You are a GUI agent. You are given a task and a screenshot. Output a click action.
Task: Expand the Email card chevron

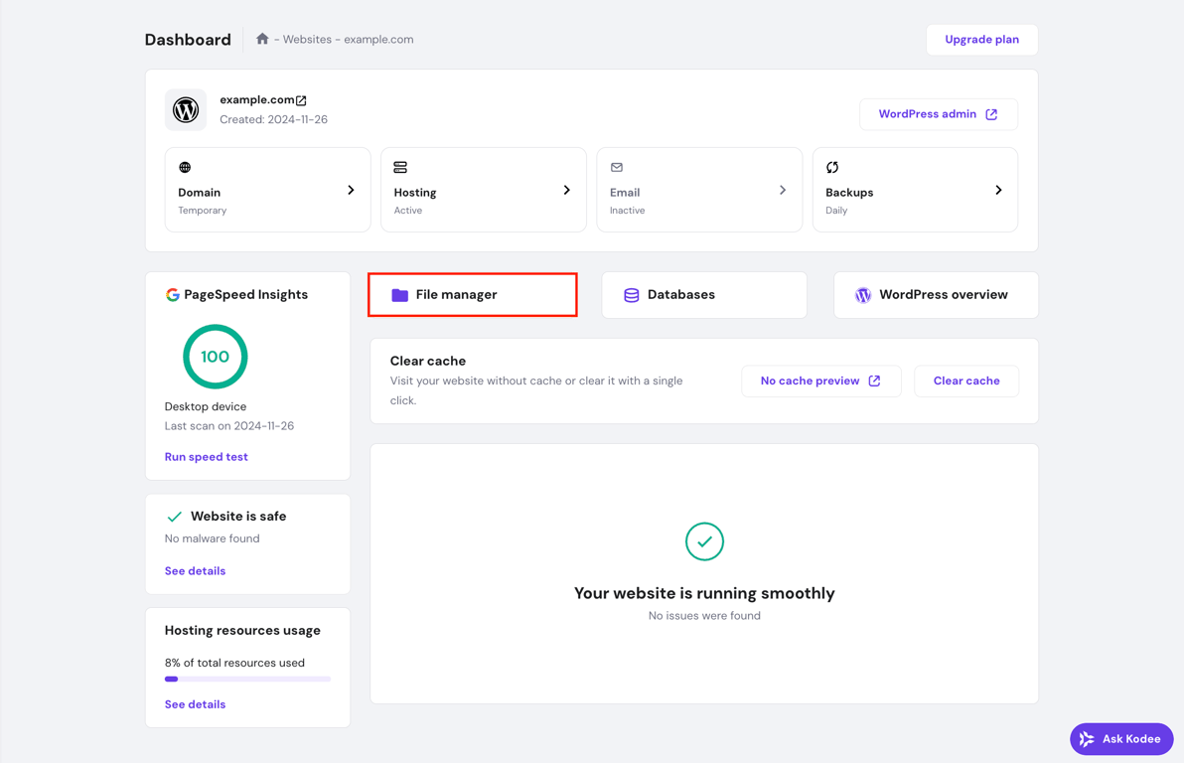[x=783, y=189]
